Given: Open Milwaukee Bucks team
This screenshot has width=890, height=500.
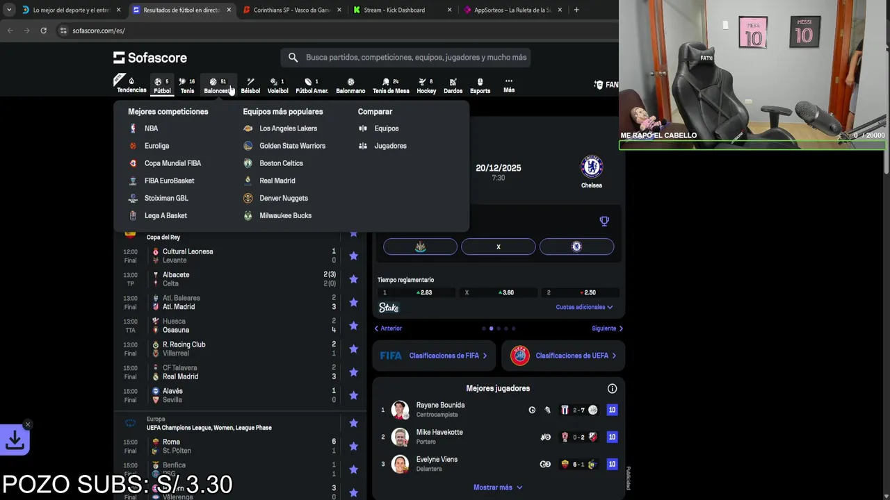Looking at the screenshot, I should click(285, 215).
